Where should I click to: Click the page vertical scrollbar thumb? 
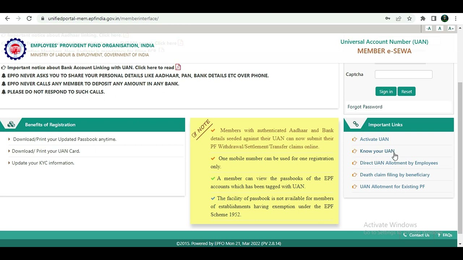[x=460, y=157]
